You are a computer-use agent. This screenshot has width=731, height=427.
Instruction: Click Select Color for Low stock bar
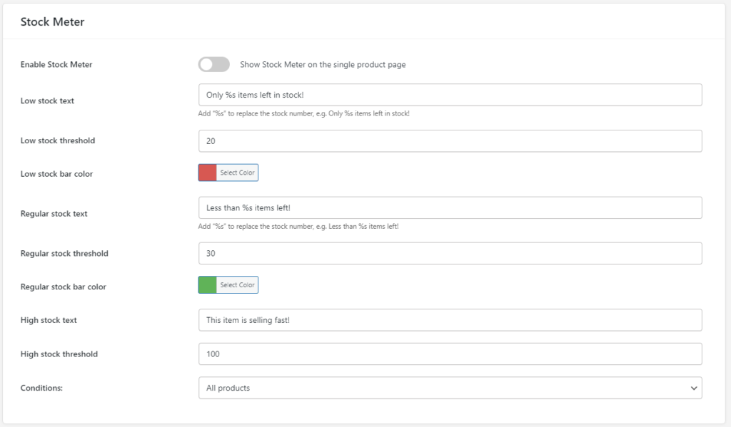[x=237, y=173]
